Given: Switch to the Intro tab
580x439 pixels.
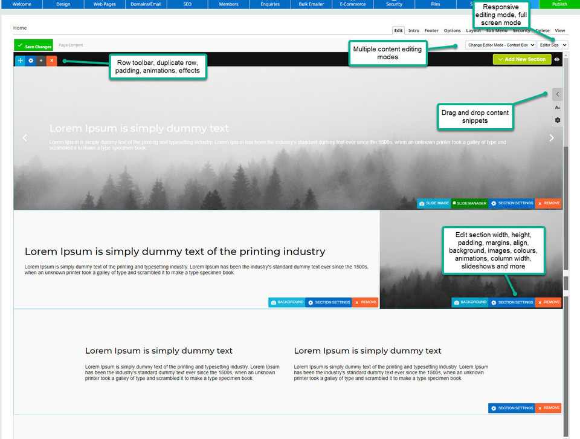Looking at the screenshot, I should pyautogui.click(x=413, y=31).
